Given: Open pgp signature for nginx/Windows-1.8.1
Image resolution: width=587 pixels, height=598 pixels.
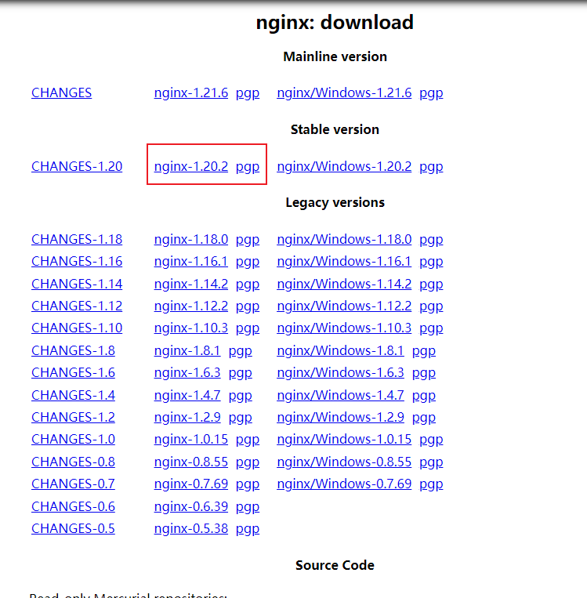Looking at the screenshot, I should pos(424,351).
